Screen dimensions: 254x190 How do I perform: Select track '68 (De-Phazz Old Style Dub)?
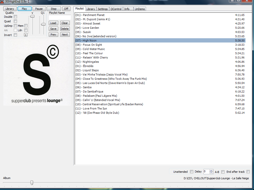click(160, 113)
